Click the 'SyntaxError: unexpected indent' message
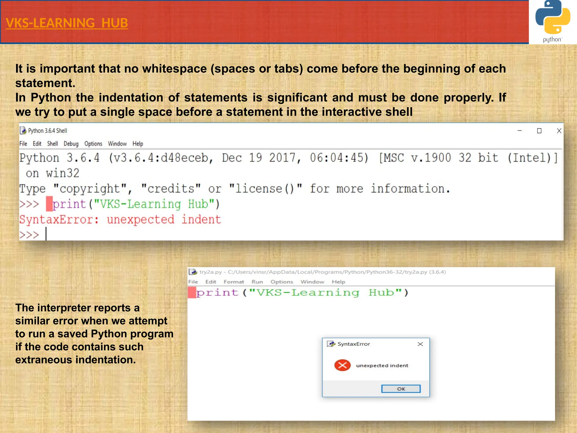 pos(120,220)
